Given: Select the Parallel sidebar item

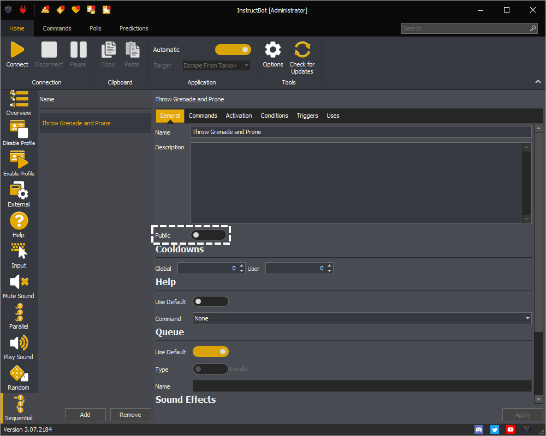Looking at the screenshot, I should [x=19, y=317].
